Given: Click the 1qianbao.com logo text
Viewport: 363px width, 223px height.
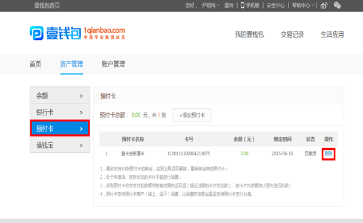Looking at the screenshot, I should pos(104,30).
